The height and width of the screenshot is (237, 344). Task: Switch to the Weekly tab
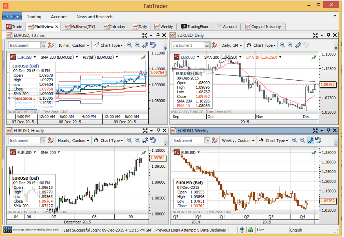[x=164, y=27]
